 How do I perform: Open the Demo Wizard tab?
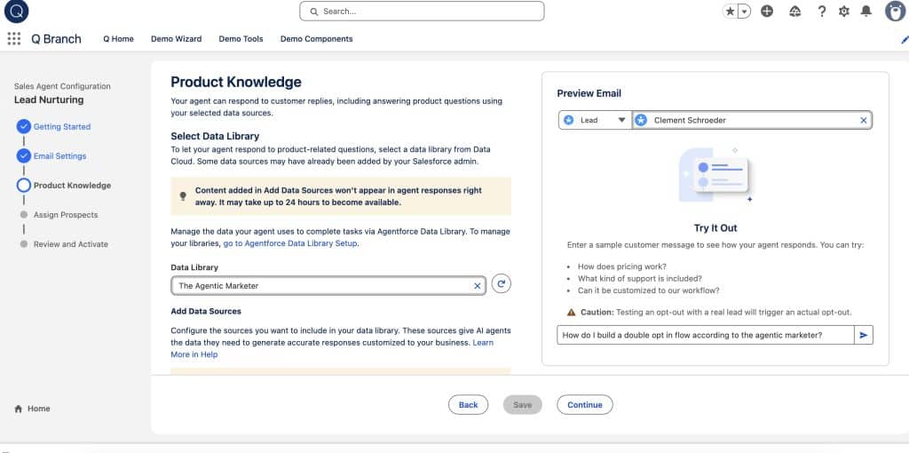(177, 39)
